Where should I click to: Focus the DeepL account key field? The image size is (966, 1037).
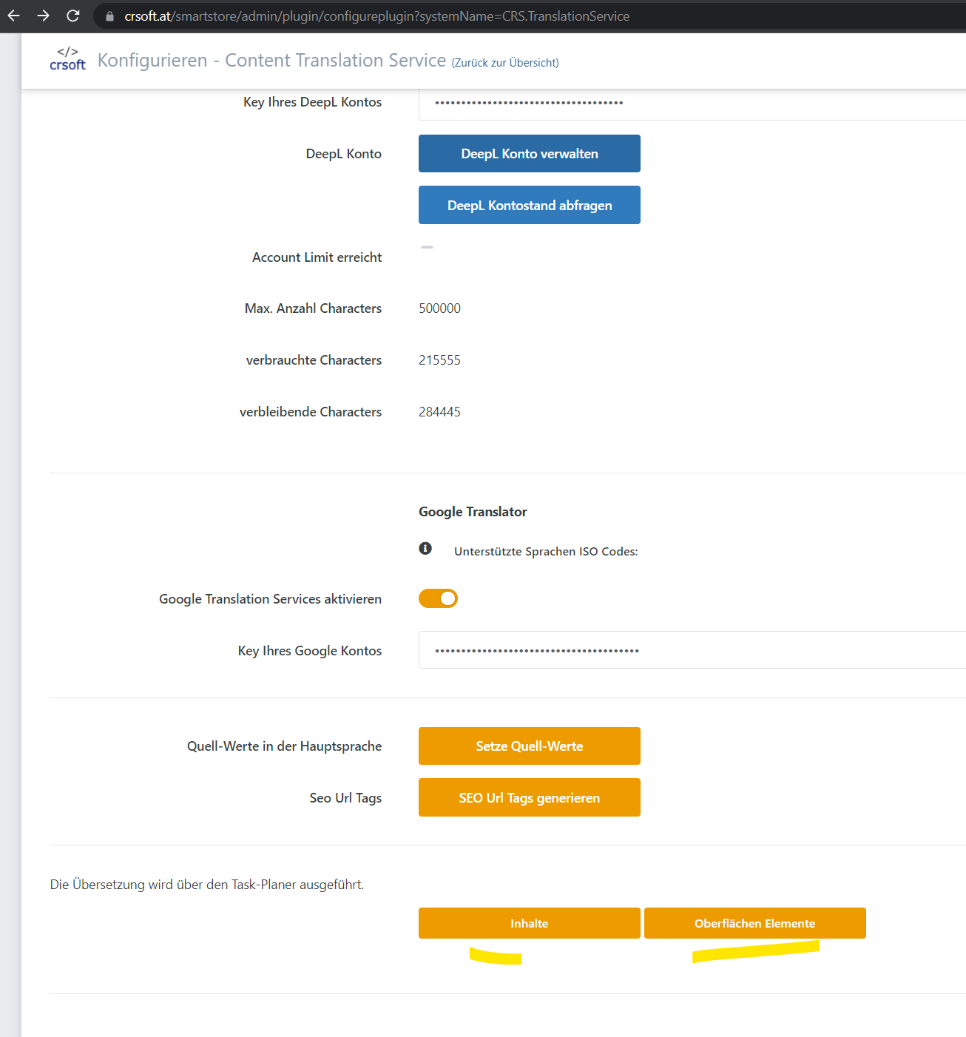pyautogui.click(x=692, y=103)
